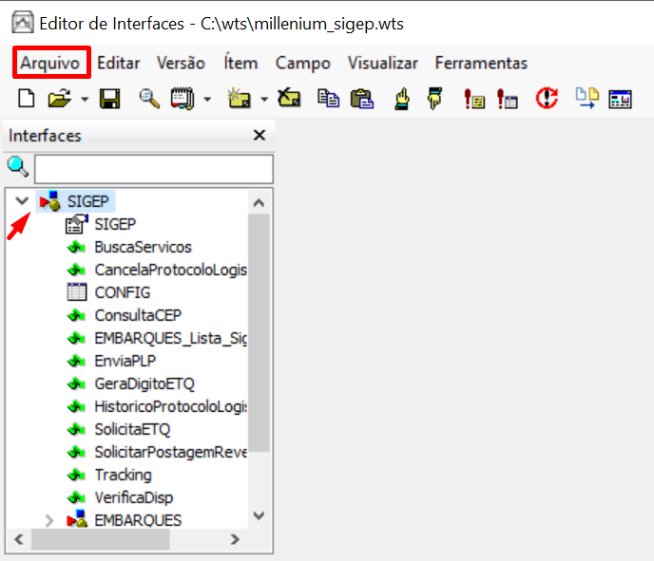Select the CONFIG table item
Screen dimensions: 654x561
point(123,292)
